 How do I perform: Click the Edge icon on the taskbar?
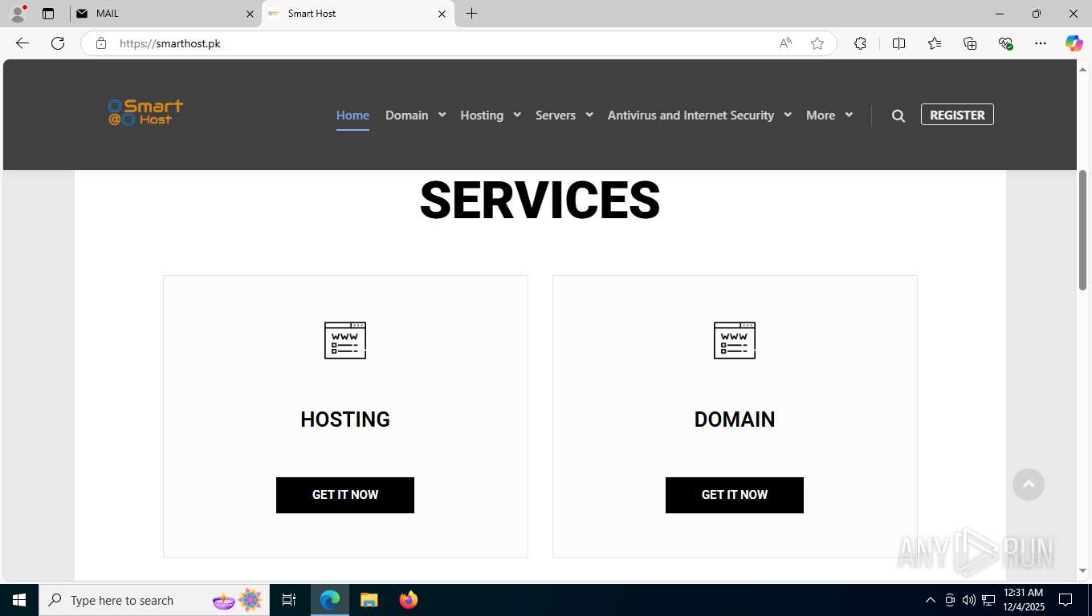[330, 600]
